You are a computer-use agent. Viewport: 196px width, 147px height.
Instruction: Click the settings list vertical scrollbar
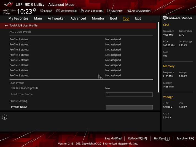[x=159, y=57]
